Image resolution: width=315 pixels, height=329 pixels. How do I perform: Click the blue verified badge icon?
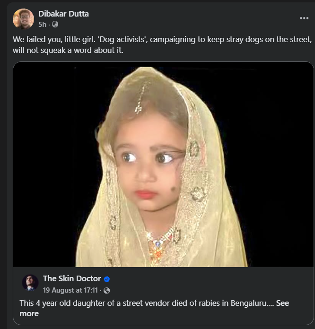coord(107,279)
